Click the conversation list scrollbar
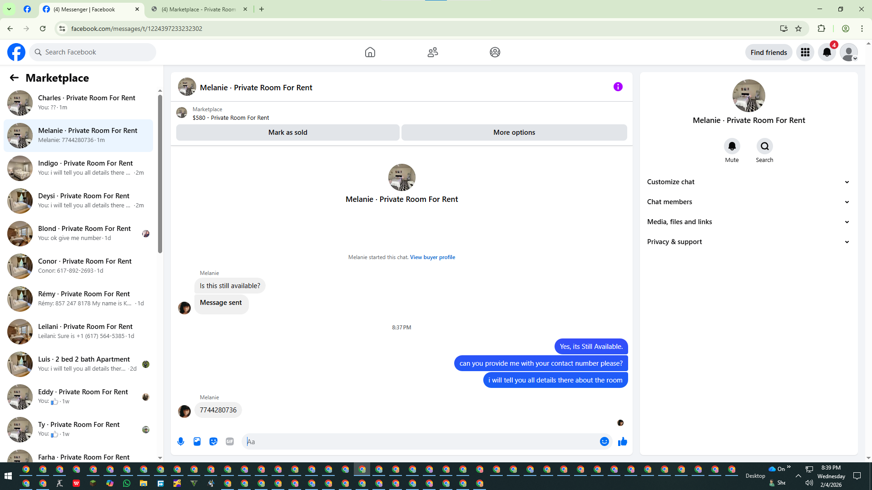This screenshot has width=872, height=490. click(160, 172)
